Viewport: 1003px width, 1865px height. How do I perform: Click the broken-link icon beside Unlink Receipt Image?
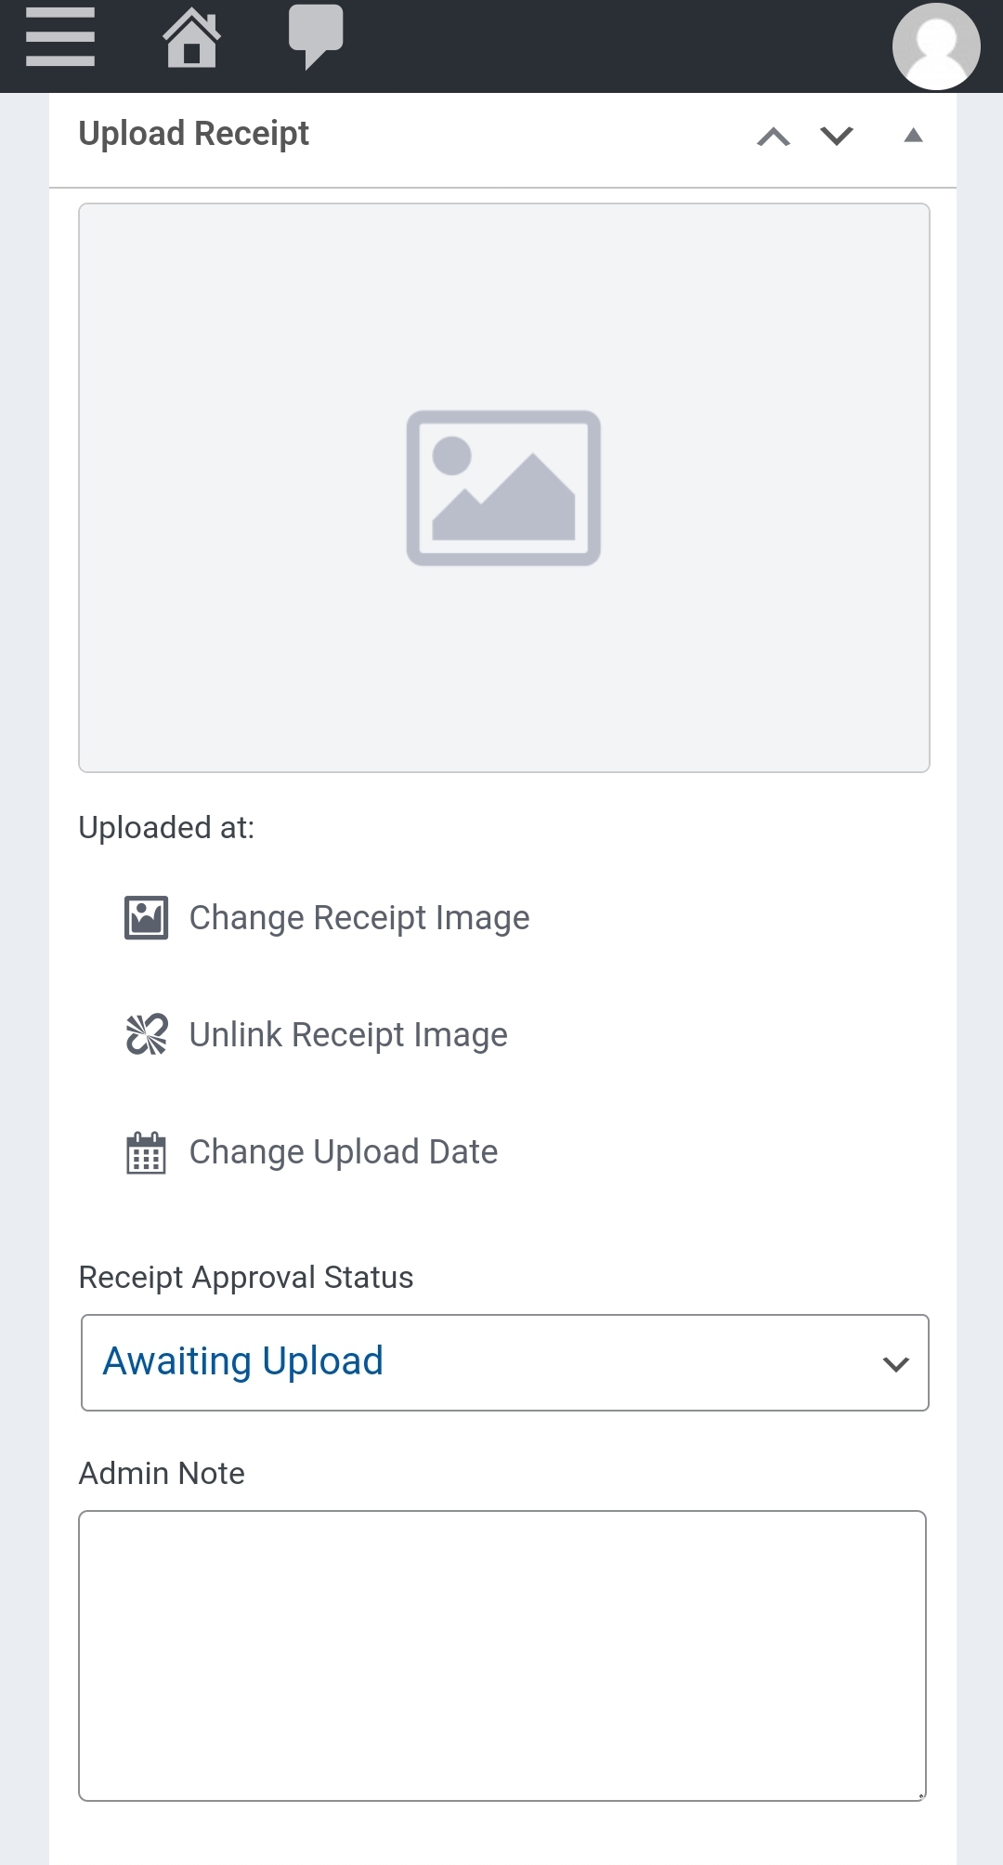click(147, 1034)
